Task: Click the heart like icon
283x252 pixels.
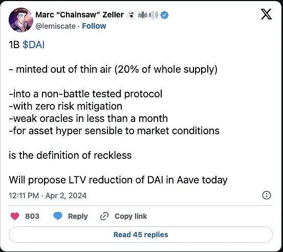Action: tap(15, 216)
